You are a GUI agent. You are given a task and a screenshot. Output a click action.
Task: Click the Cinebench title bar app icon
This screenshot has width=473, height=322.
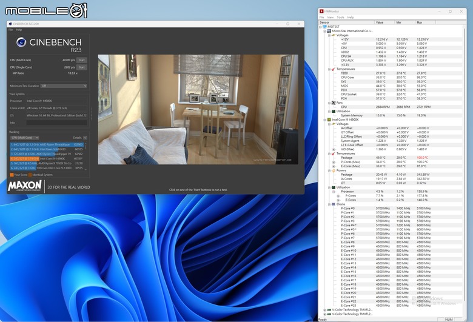(10, 24)
